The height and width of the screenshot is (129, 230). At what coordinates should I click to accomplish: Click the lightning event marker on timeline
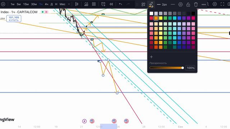coord(84,121)
